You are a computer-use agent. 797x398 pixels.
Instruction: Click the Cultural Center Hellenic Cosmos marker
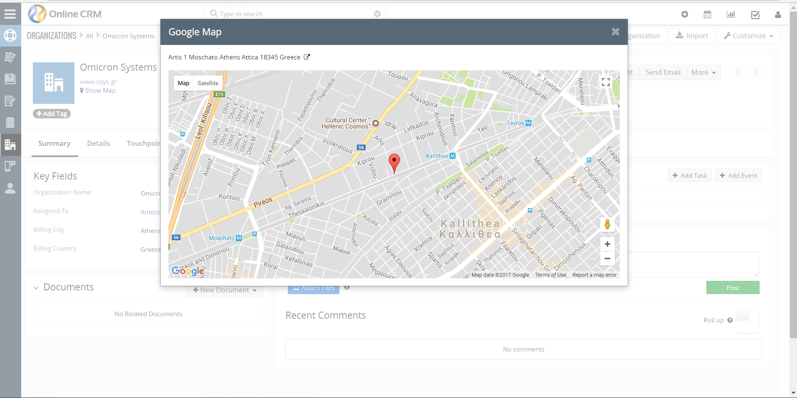(x=376, y=123)
